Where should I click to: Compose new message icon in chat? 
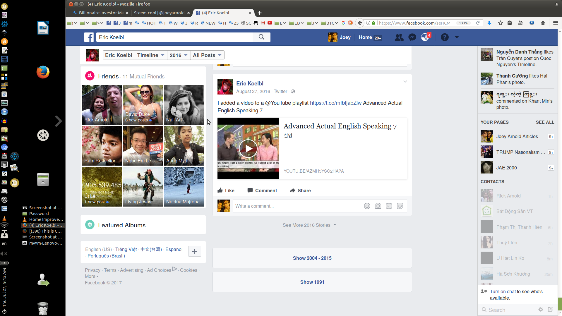pyautogui.click(x=550, y=310)
